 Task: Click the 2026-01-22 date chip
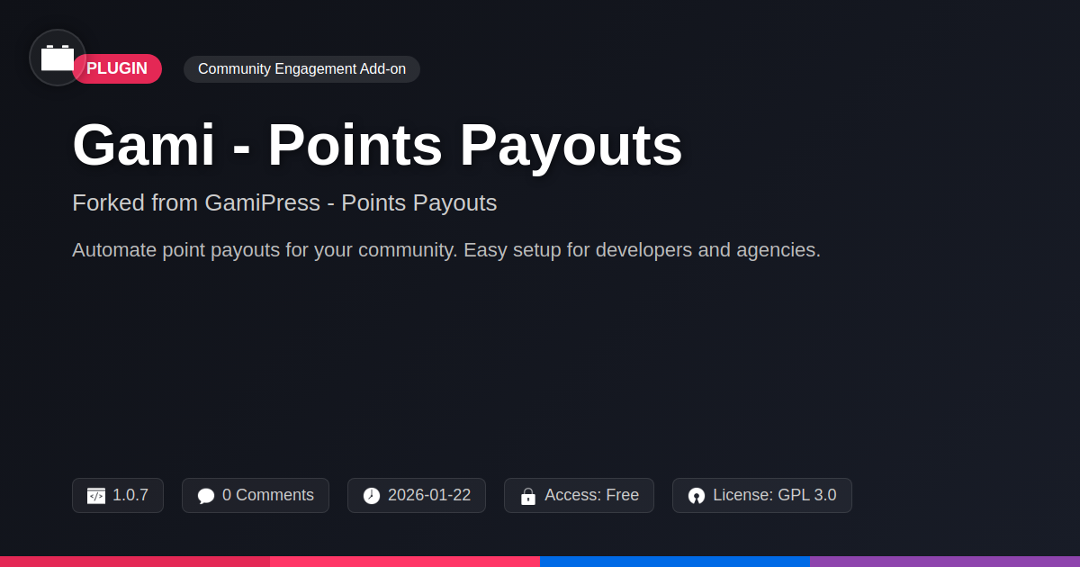(x=417, y=496)
